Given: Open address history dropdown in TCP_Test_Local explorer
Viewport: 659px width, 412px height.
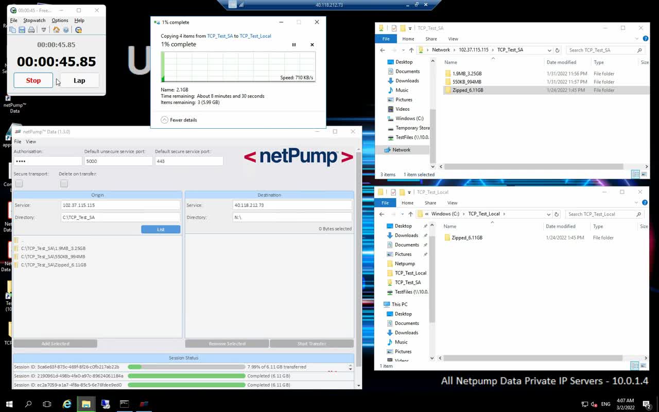Looking at the screenshot, I should tap(548, 214).
